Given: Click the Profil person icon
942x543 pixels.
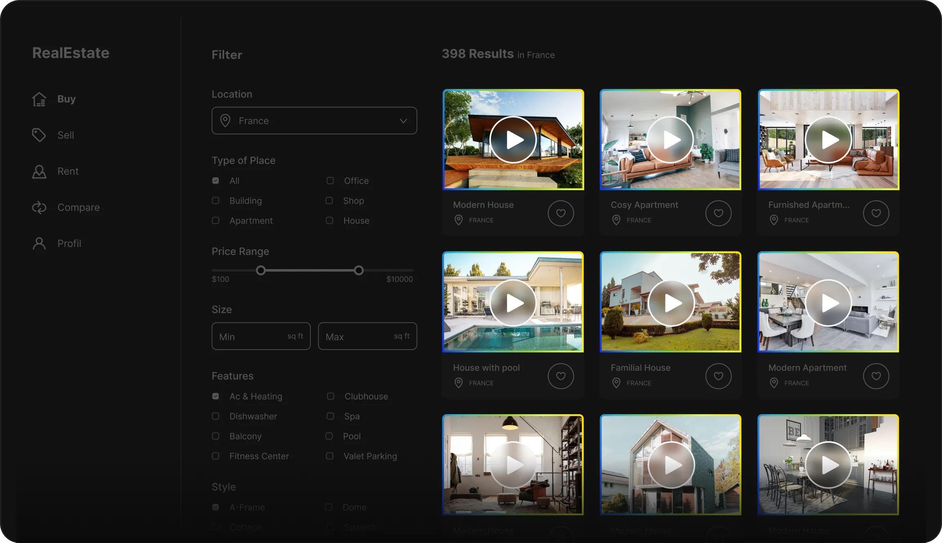Looking at the screenshot, I should (x=39, y=243).
